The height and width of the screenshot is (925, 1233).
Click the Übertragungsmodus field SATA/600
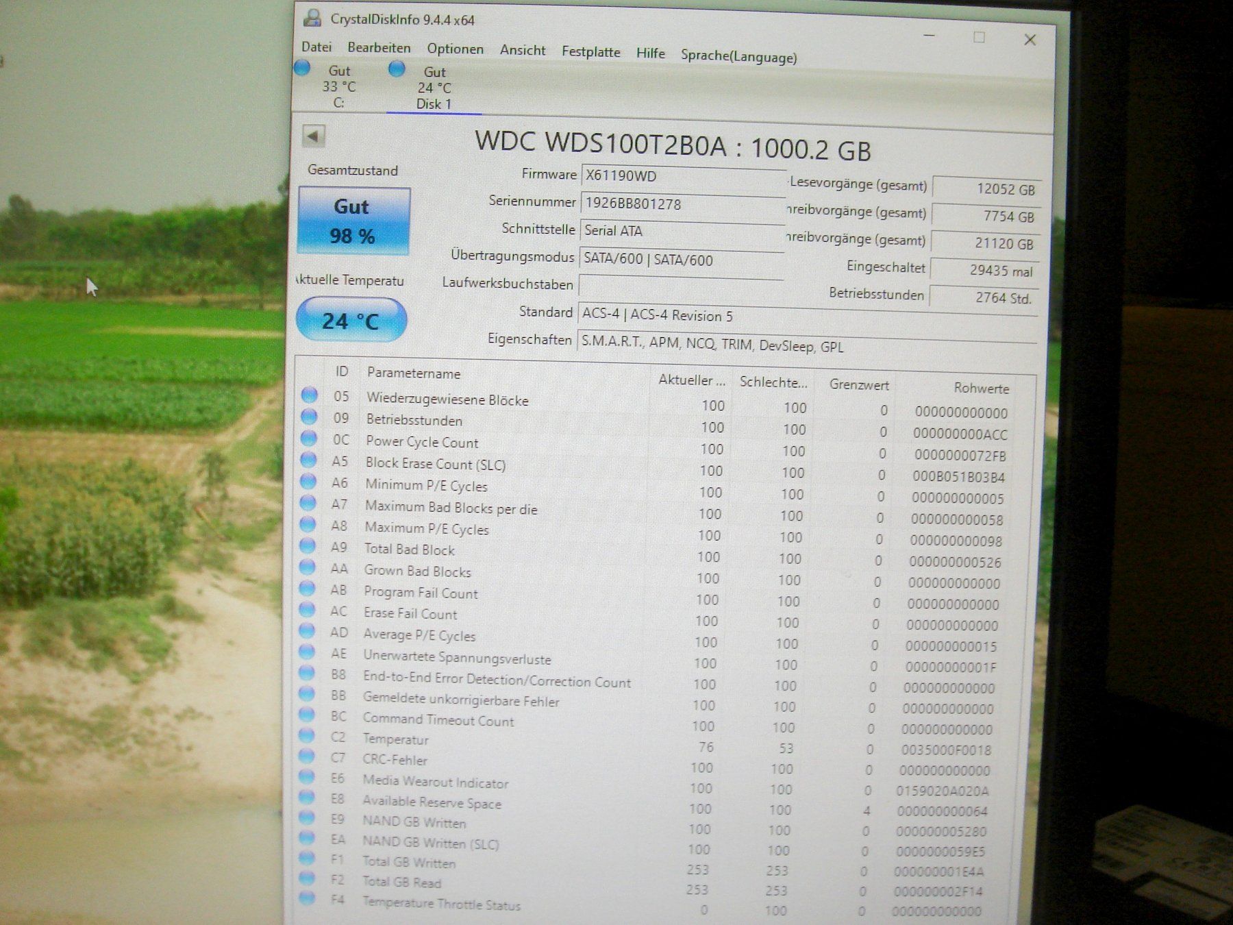[x=681, y=260]
